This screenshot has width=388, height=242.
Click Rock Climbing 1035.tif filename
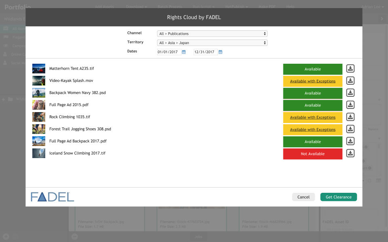70,117
